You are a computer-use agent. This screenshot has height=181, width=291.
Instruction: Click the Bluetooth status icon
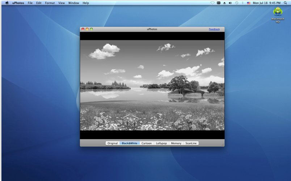point(242,3)
